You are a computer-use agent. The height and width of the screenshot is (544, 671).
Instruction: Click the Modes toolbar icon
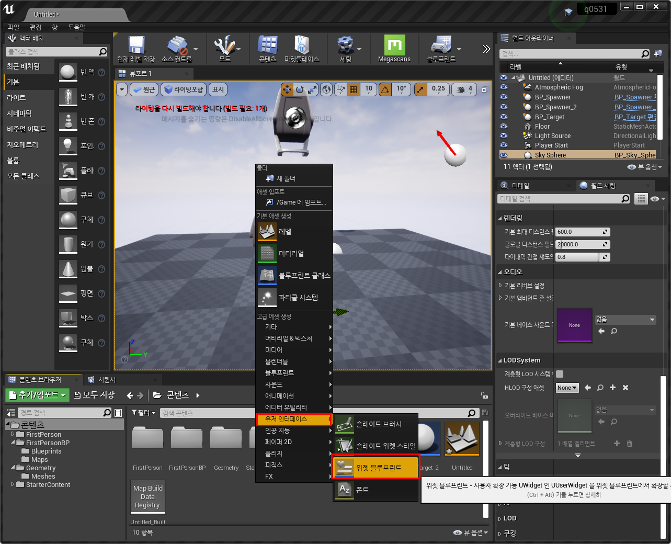point(224,45)
